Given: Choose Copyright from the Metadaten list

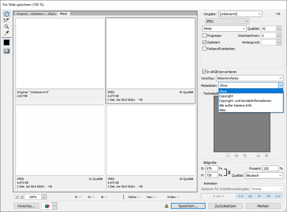Looking at the screenshot, I should click(x=226, y=96).
